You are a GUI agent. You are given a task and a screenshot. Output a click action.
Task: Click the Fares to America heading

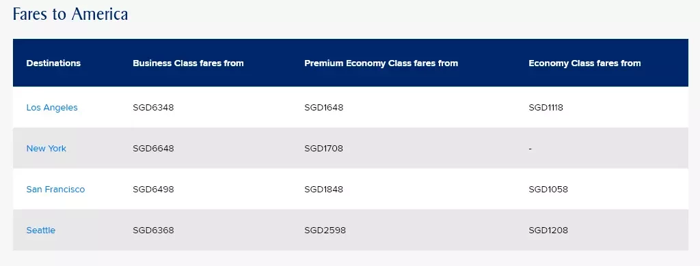point(70,14)
